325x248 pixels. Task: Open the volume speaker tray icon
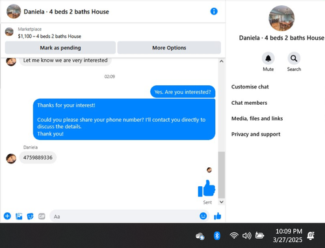[x=247, y=236]
